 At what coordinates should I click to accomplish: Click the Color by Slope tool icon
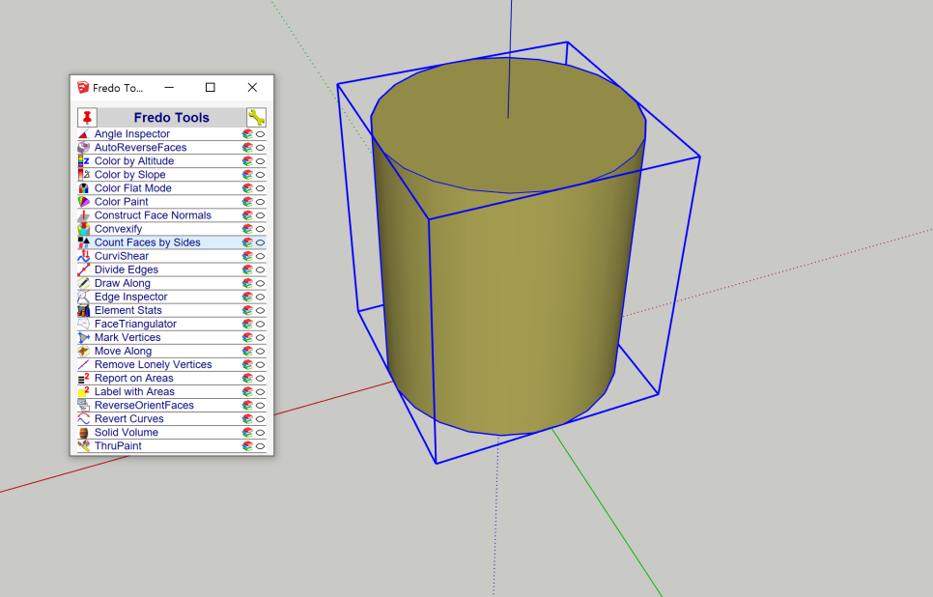(84, 175)
